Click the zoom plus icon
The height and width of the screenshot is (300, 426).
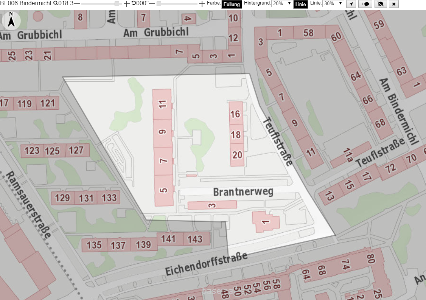pos(127,4)
